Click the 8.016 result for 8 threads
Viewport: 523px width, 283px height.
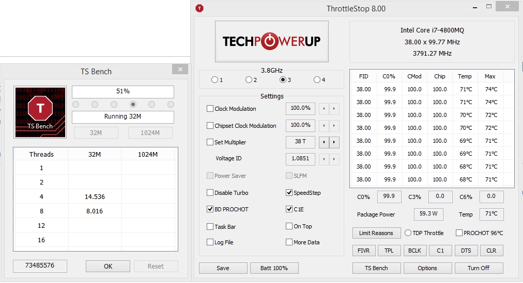tap(95, 211)
